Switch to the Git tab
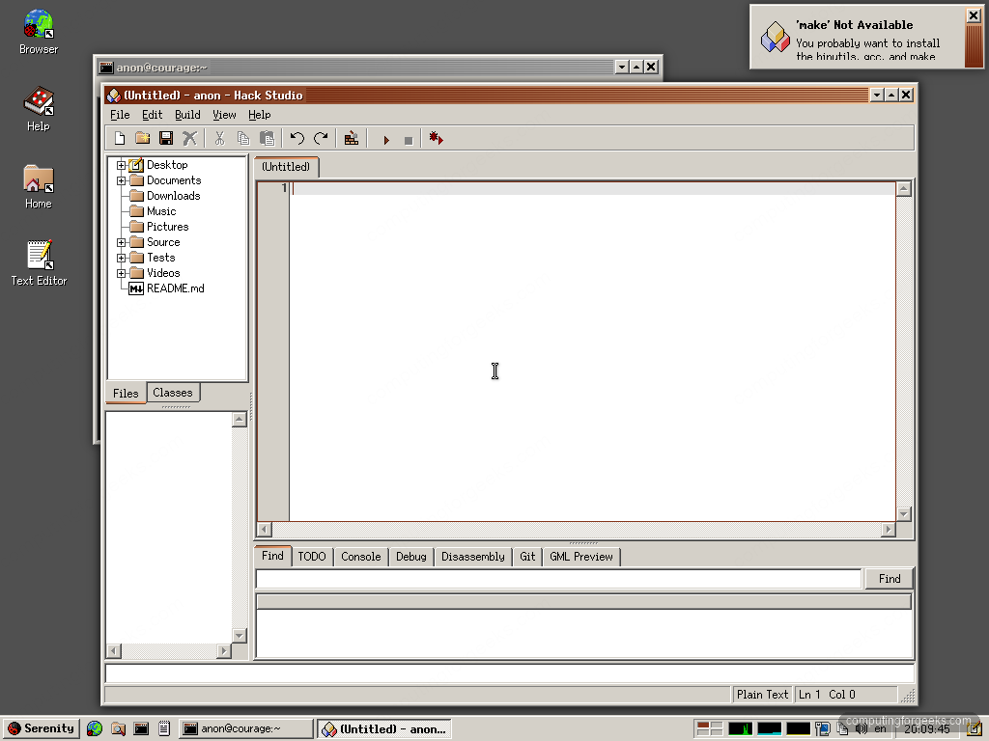Viewport: 989px width, 741px height. tap(527, 557)
